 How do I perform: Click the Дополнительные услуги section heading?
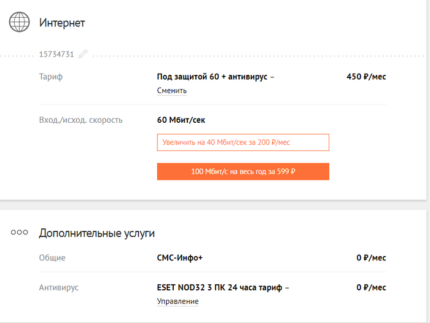[x=96, y=233]
